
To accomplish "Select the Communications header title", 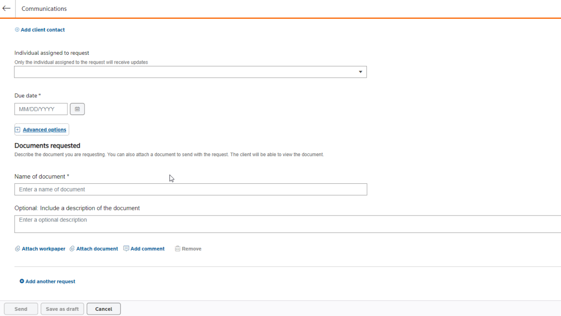I will coord(44,8).
